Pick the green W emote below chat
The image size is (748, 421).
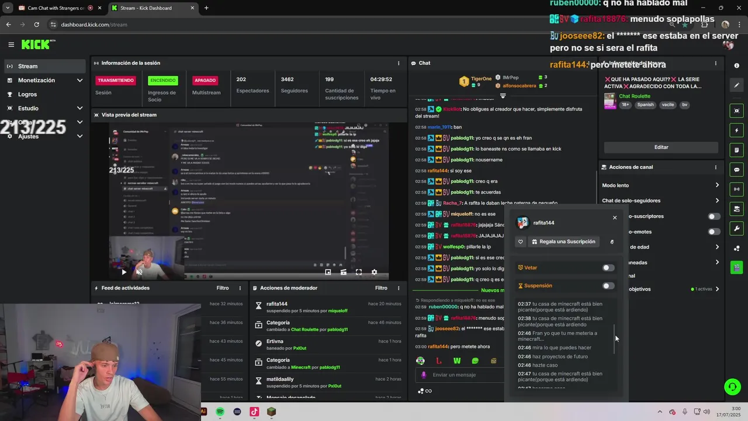click(457, 361)
